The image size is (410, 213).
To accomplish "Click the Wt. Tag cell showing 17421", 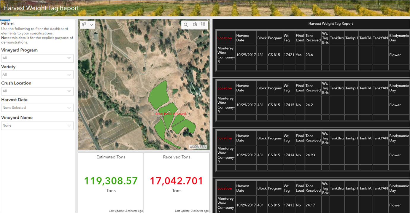I will tap(289, 55).
